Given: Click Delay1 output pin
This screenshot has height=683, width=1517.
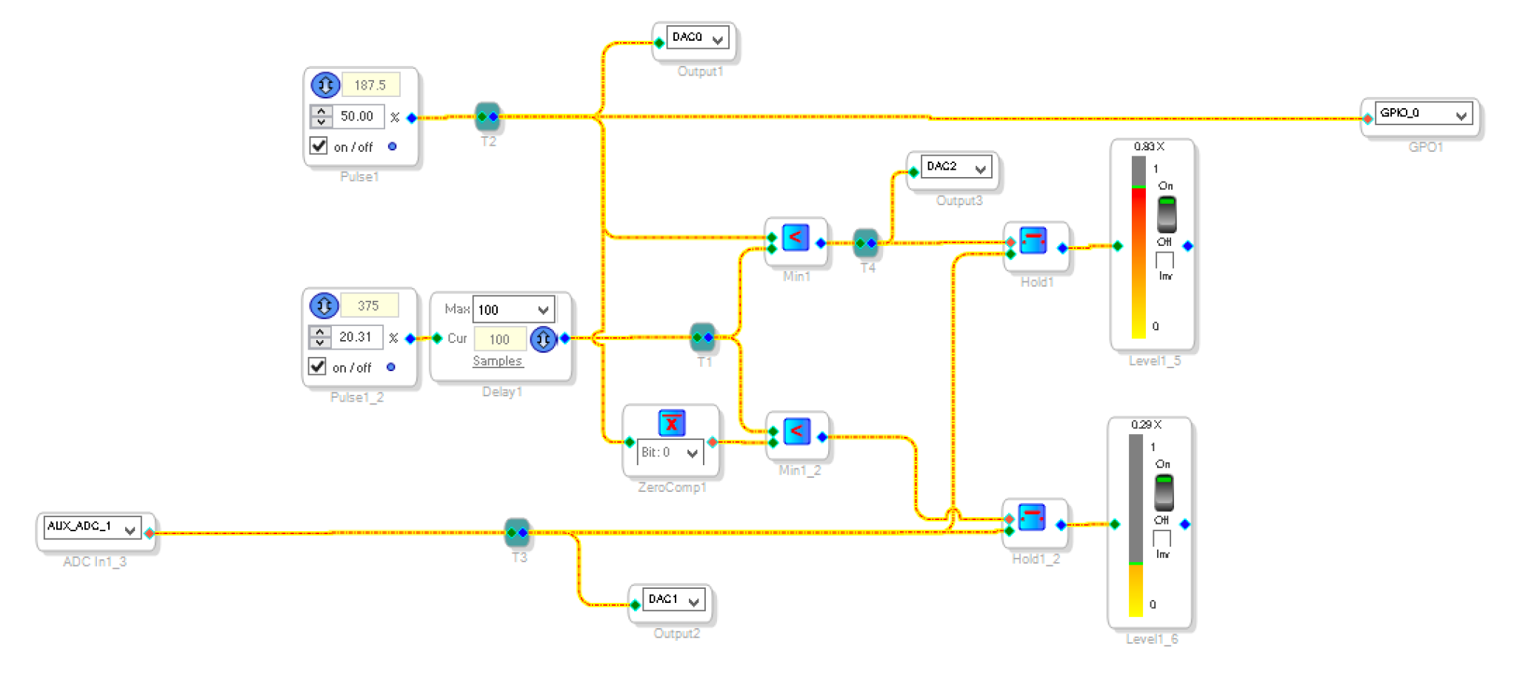Looking at the screenshot, I should click(565, 339).
